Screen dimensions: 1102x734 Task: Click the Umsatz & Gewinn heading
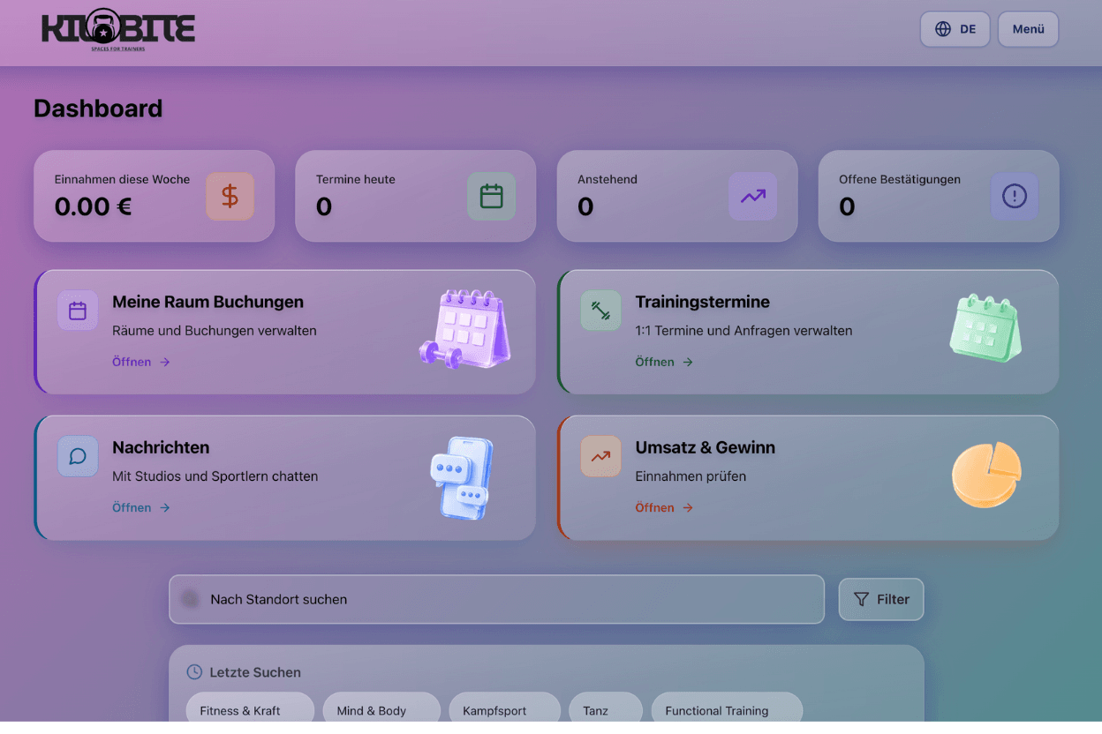706,447
